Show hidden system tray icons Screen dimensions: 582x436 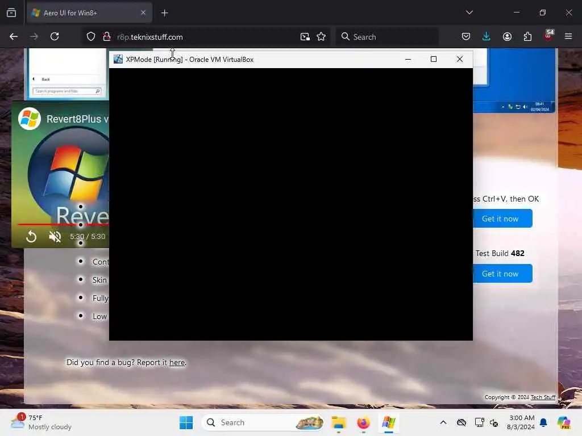point(443,422)
